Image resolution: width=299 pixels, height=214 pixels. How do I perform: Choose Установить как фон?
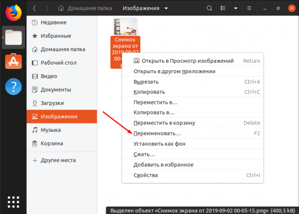point(192,144)
